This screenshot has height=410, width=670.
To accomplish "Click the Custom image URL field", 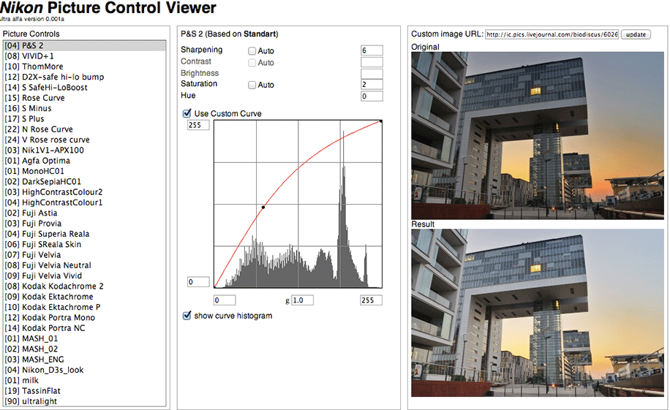I will click(x=552, y=34).
